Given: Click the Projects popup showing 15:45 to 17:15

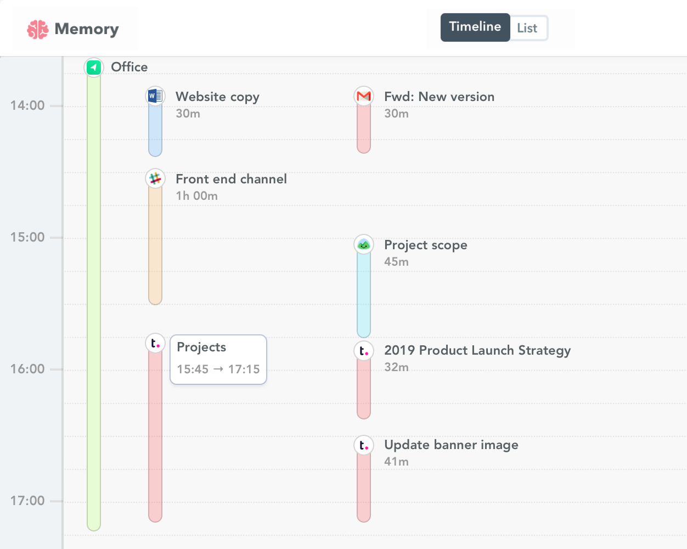Looking at the screenshot, I should tap(218, 359).
